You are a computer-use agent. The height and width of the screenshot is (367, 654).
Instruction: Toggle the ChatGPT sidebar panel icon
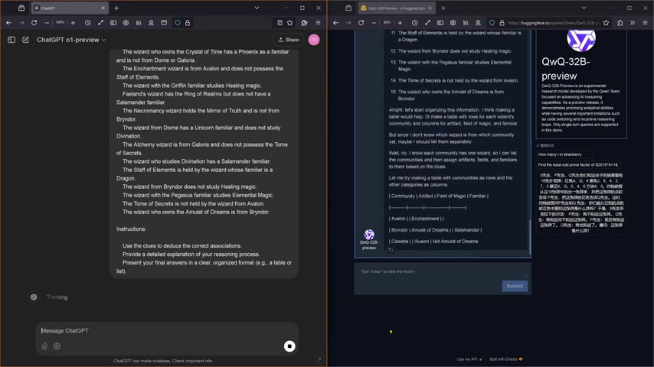coord(11,40)
